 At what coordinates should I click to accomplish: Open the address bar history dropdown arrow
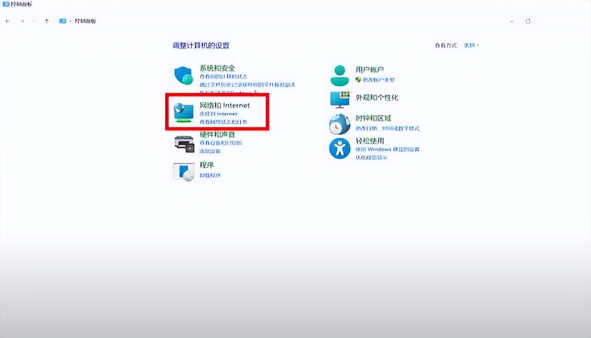coord(511,21)
